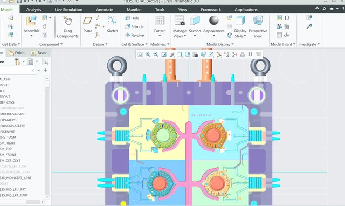This screenshot has width=345, height=206.
Task: Click the d= relations icon
Action: pos(287,35)
